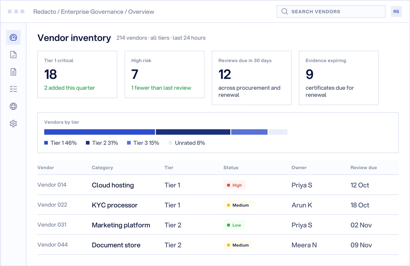Click the 214 vendors filter summary text

(161, 38)
